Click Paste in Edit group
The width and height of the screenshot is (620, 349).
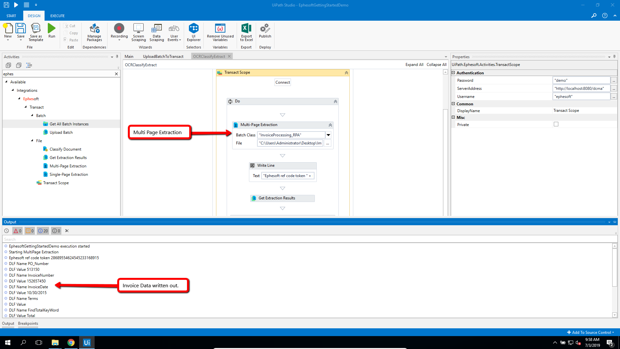71,40
